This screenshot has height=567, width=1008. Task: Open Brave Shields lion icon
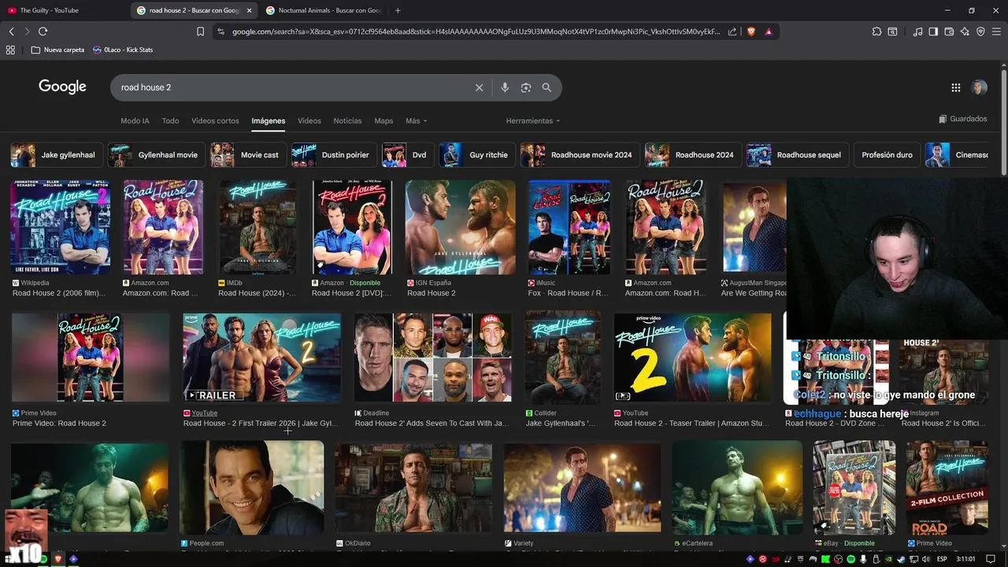751,31
